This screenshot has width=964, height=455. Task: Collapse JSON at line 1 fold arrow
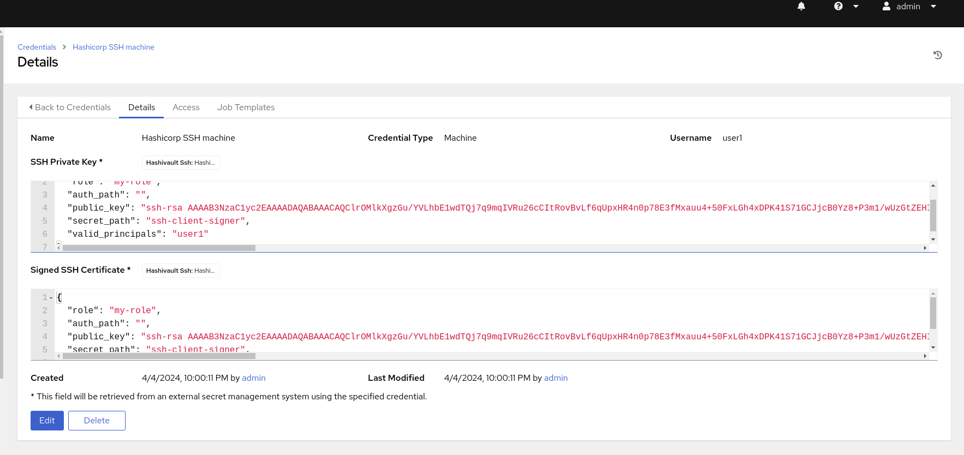[x=51, y=298]
